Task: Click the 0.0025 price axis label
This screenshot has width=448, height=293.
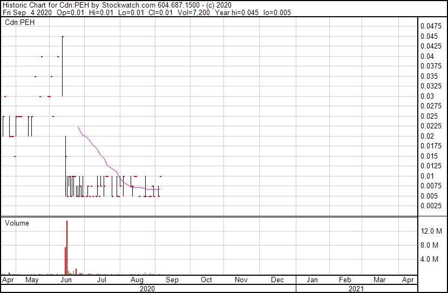Action: pyautogui.click(x=432, y=206)
